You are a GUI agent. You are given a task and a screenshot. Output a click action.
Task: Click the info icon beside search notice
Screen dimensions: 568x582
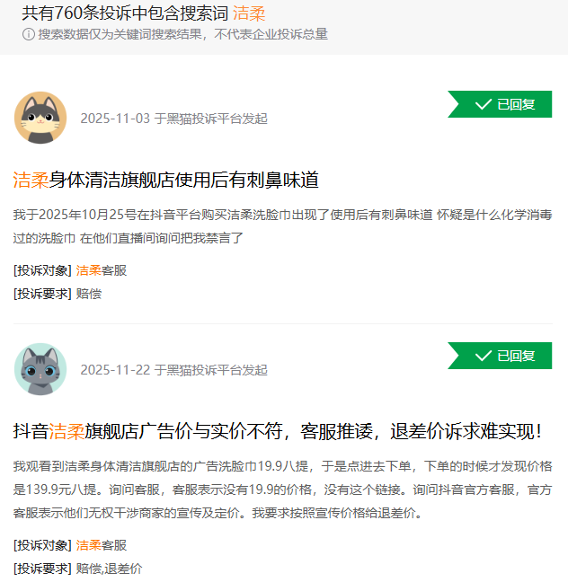click(x=29, y=34)
